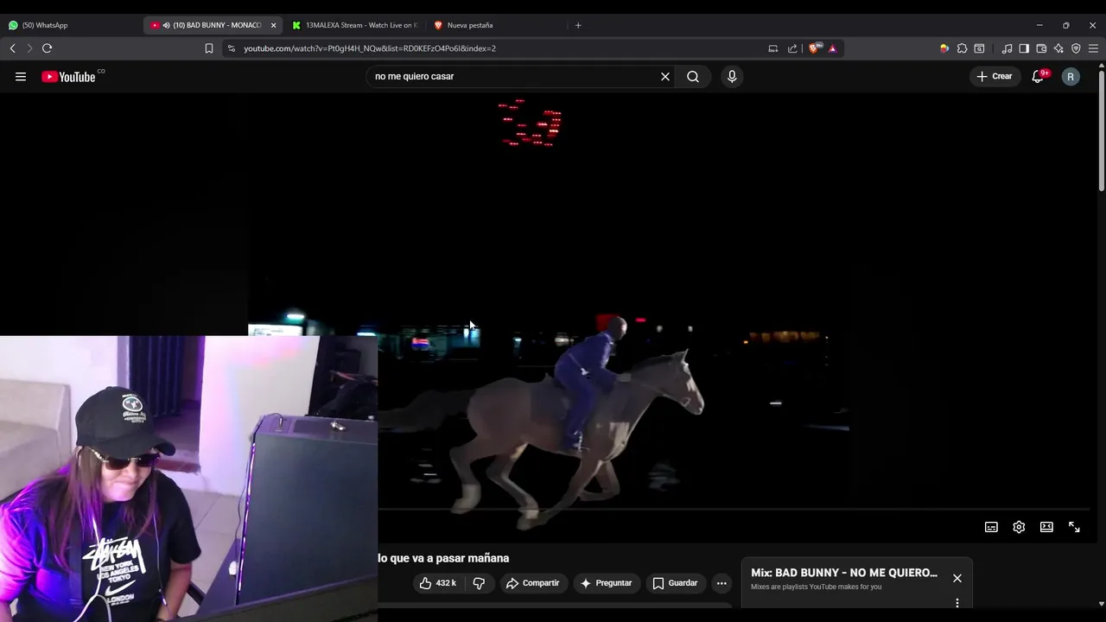1106x622 pixels.
Task: Like the video with 432 k likes
Action: 438,583
